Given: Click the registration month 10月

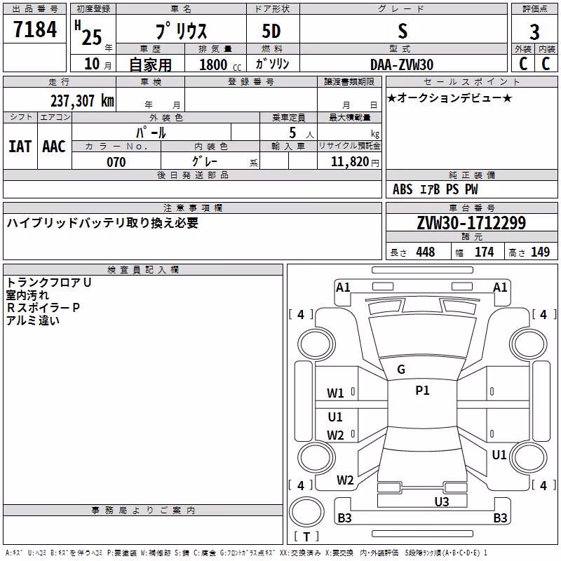Looking at the screenshot, I should 98,64.
